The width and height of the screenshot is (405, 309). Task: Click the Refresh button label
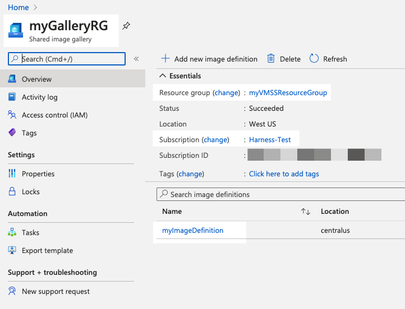pyautogui.click(x=335, y=59)
